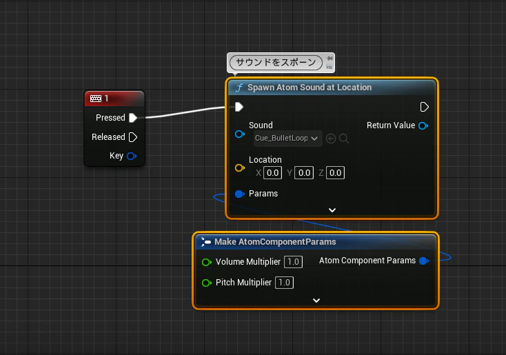
Task: Click the Pressed execution pin on key 1 node
Action: [x=133, y=118]
